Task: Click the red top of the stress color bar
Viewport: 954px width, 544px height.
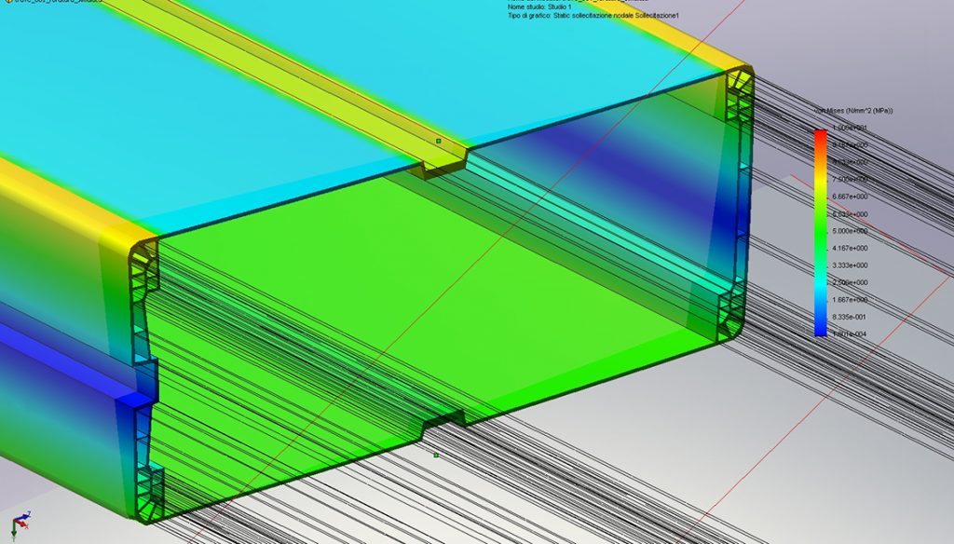Action: click(x=820, y=136)
